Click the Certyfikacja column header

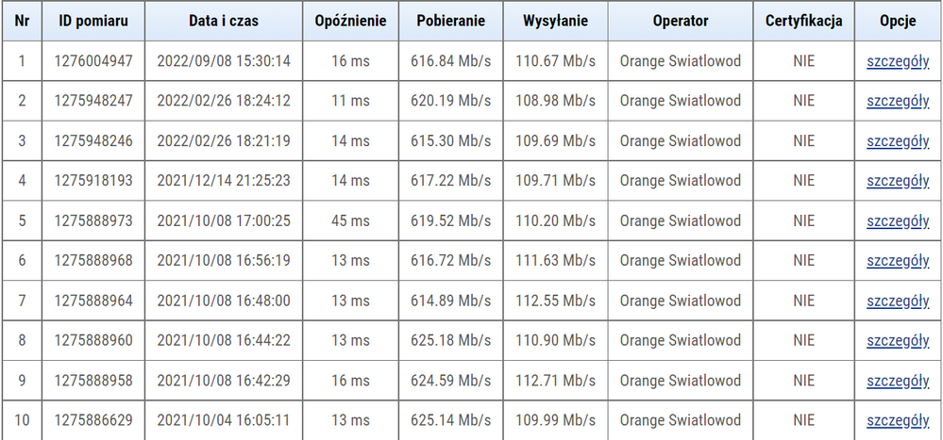pos(803,21)
